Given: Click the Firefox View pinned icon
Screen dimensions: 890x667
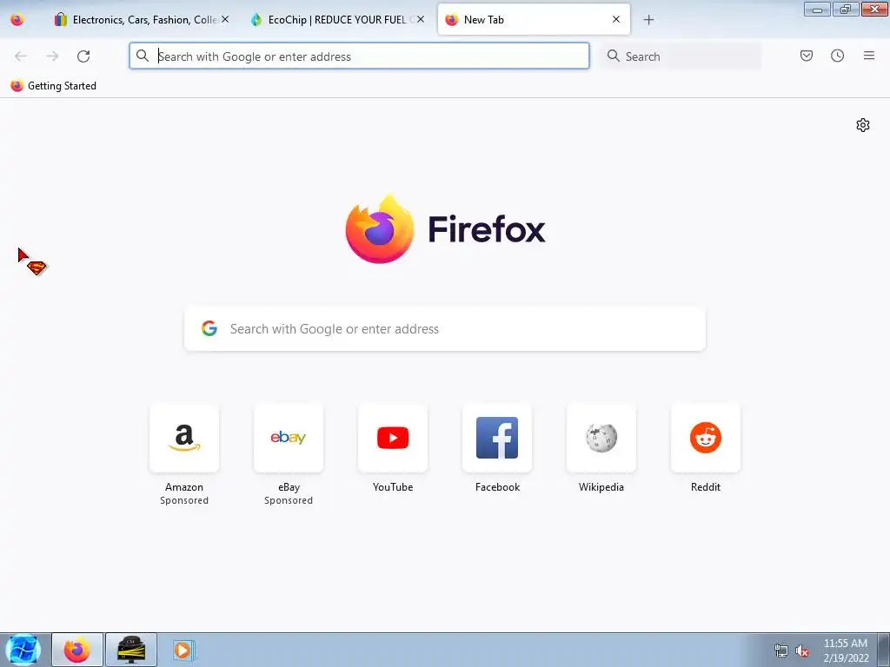Looking at the screenshot, I should point(17,20).
